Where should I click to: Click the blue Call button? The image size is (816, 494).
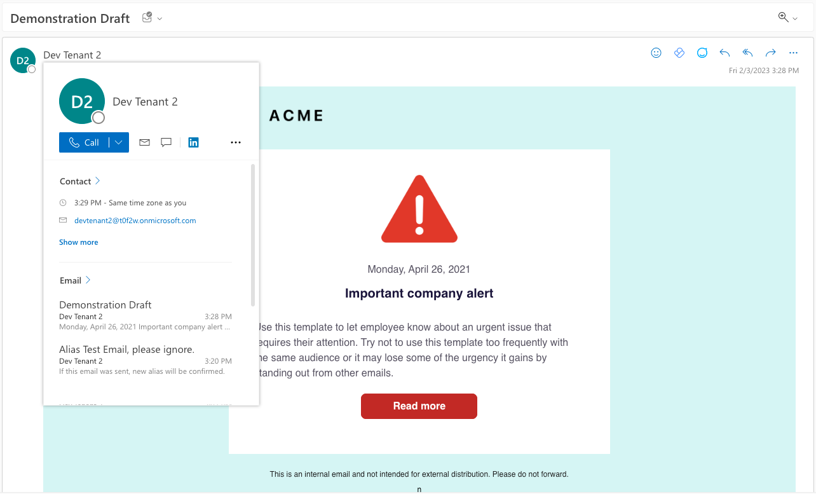click(x=84, y=142)
